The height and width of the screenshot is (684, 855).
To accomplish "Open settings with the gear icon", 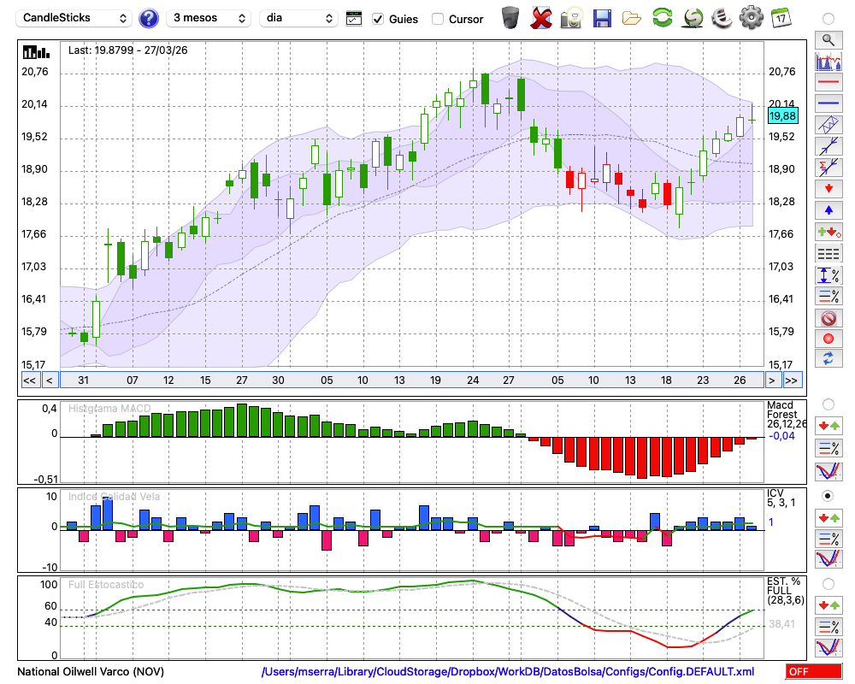I will click(751, 17).
